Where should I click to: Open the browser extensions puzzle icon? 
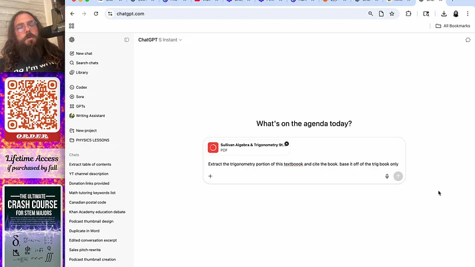pos(408,13)
